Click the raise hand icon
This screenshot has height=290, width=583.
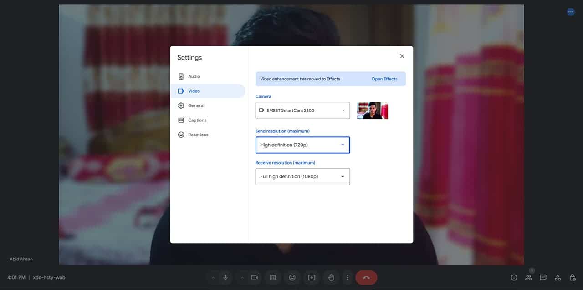[331, 278]
